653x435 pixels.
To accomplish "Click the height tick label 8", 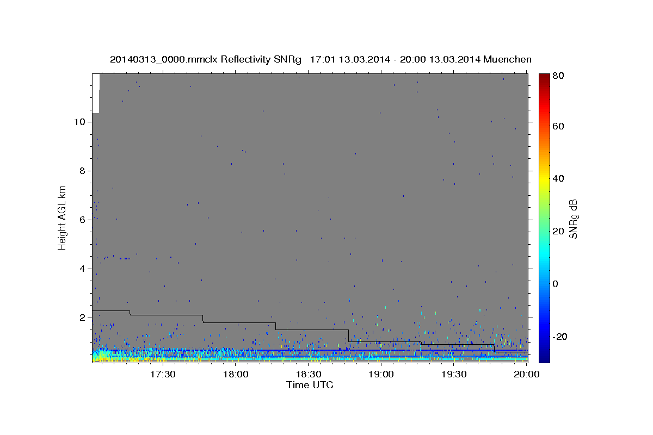I will tap(82, 171).
